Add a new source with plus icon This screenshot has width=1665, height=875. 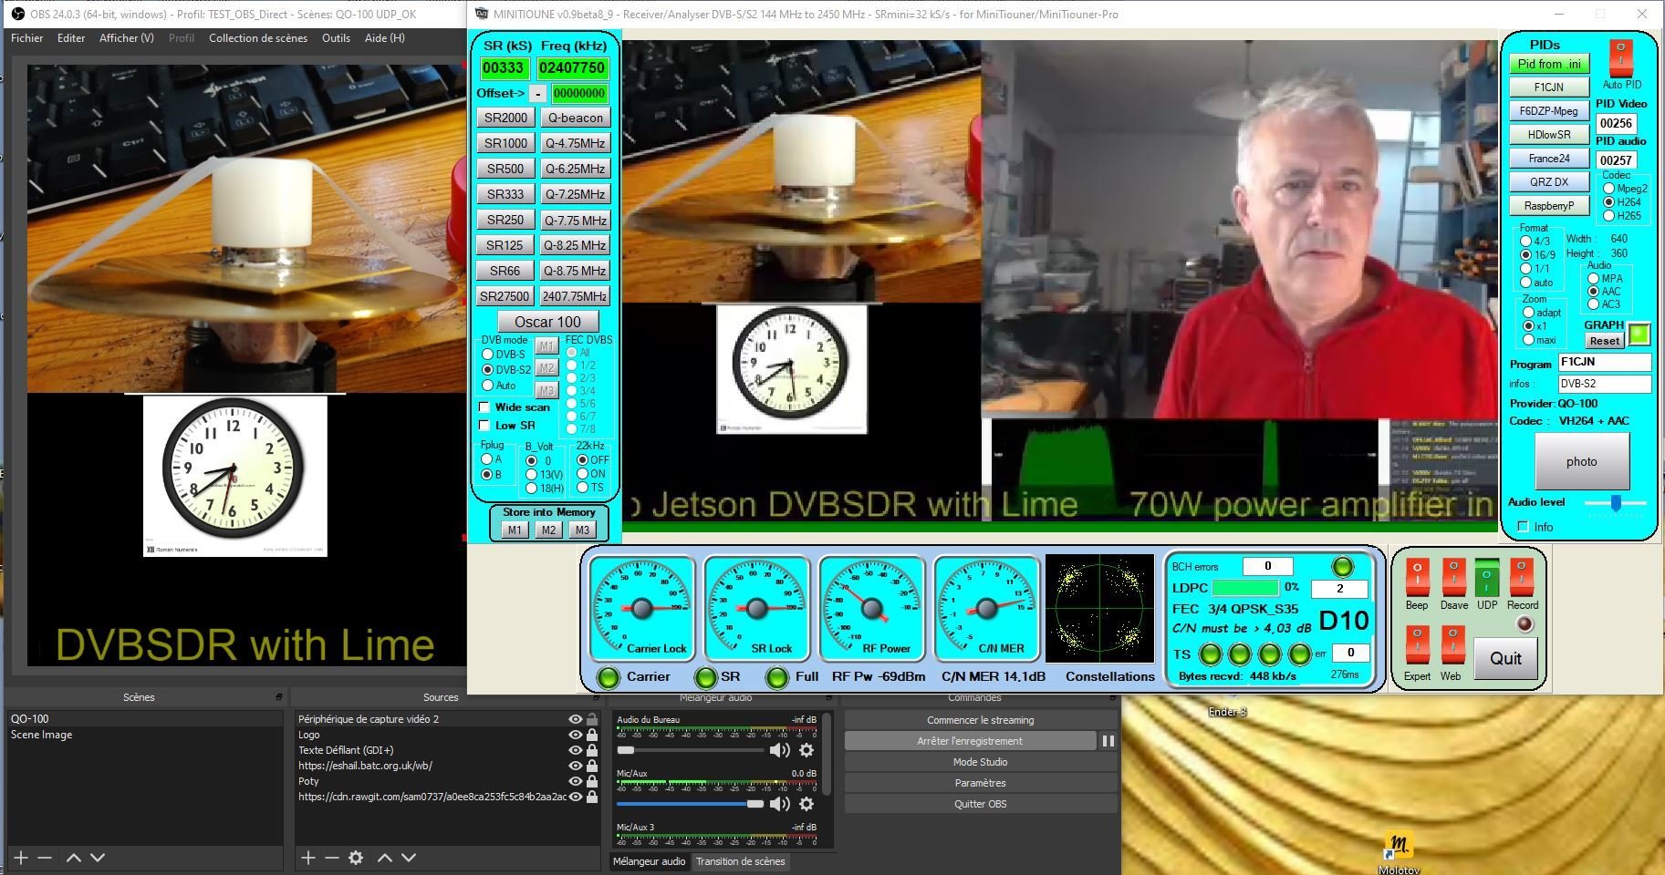pos(308,858)
